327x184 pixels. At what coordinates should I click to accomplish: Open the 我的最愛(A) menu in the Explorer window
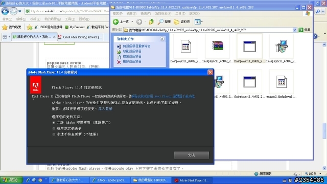coord(163,14)
